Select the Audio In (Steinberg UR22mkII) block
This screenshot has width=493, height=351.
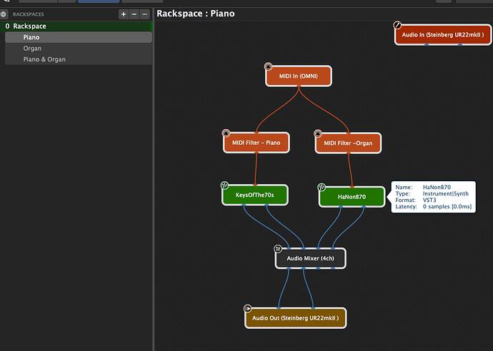click(443, 34)
